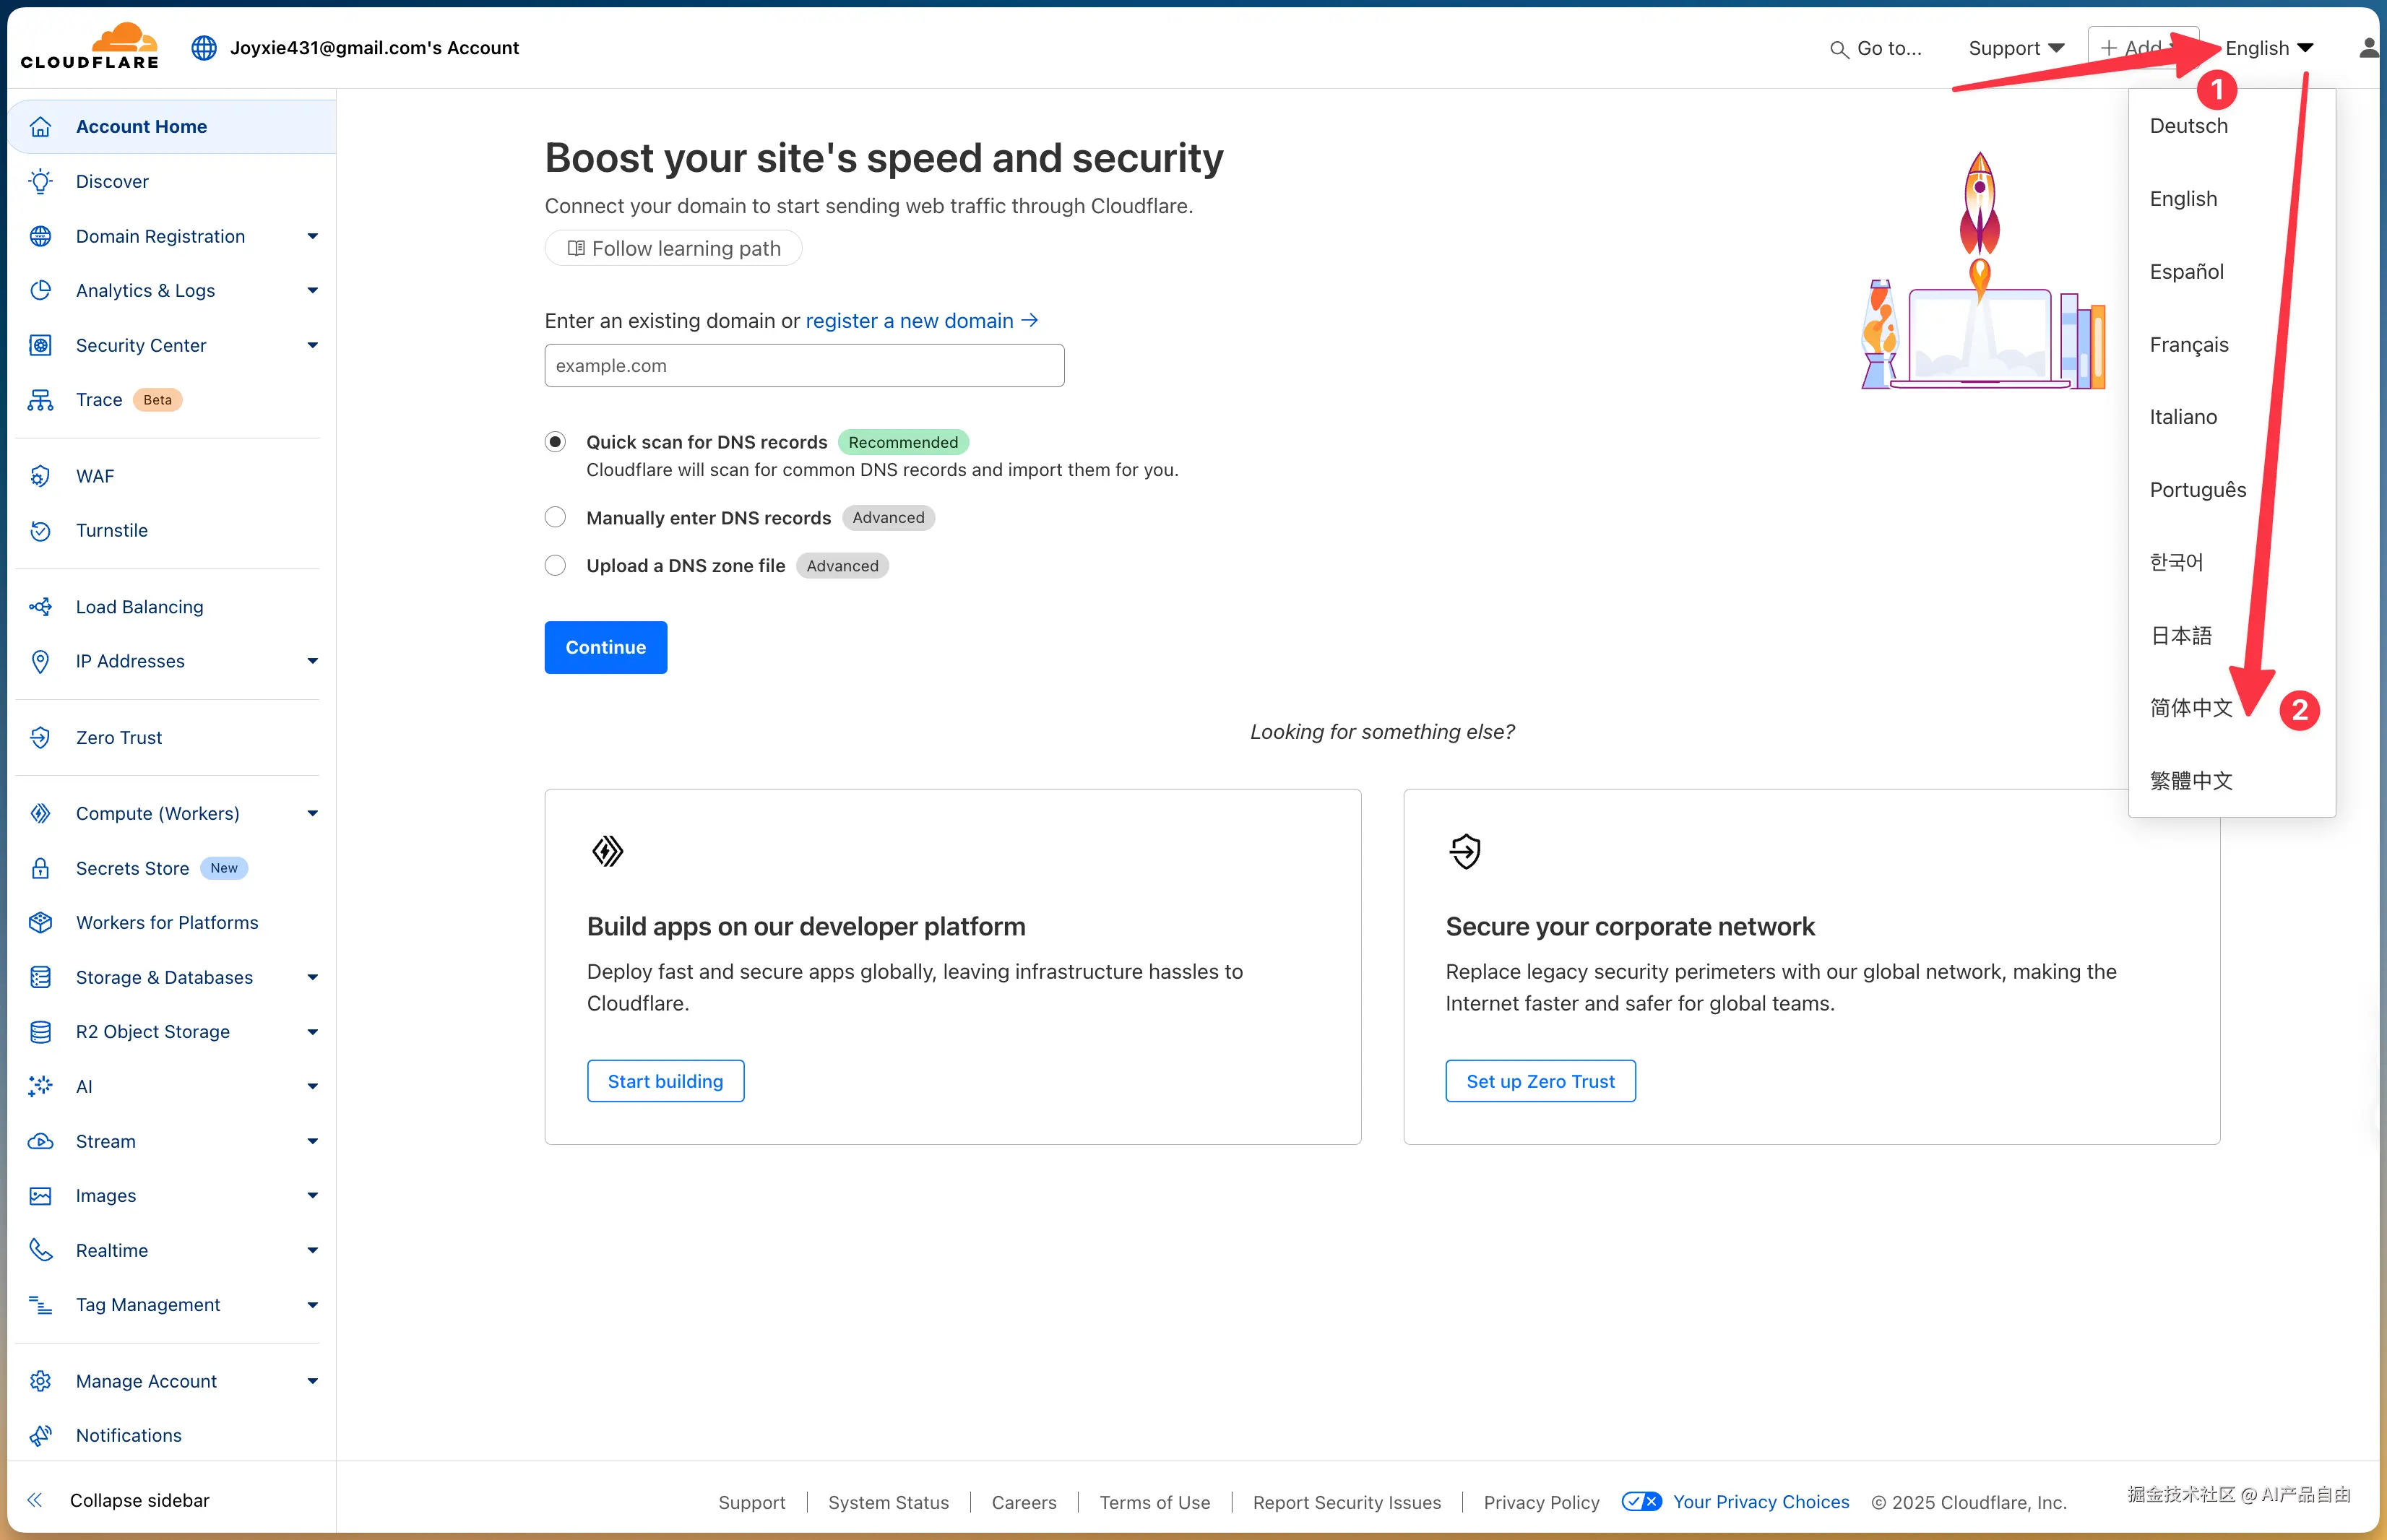Click the Go to search magnifier
This screenshot has height=1540, width=2387.
[x=1838, y=49]
